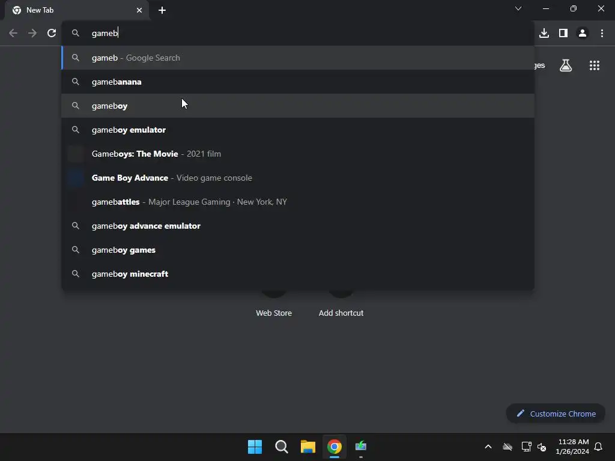Select the 'gamebanana' suggestion

pos(298,82)
